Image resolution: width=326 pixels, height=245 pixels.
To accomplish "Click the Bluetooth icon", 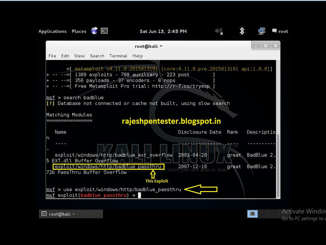I will [241, 31].
